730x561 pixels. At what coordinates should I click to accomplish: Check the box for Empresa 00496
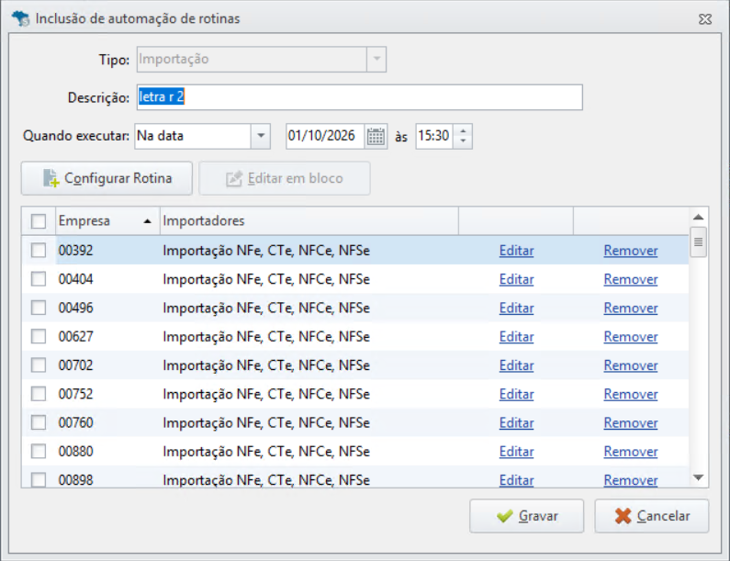(x=39, y=308)
